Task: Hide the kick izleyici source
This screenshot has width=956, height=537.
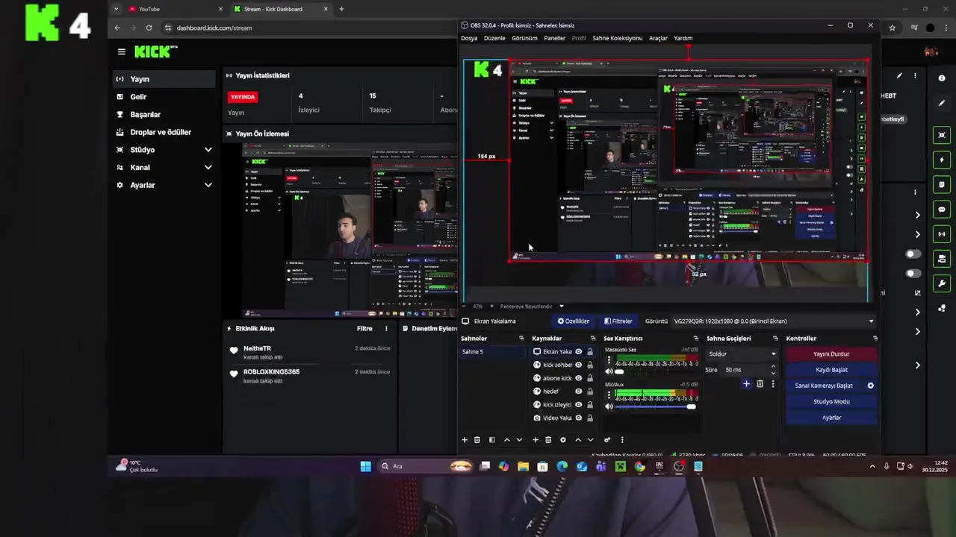Action: coord(578,404)
